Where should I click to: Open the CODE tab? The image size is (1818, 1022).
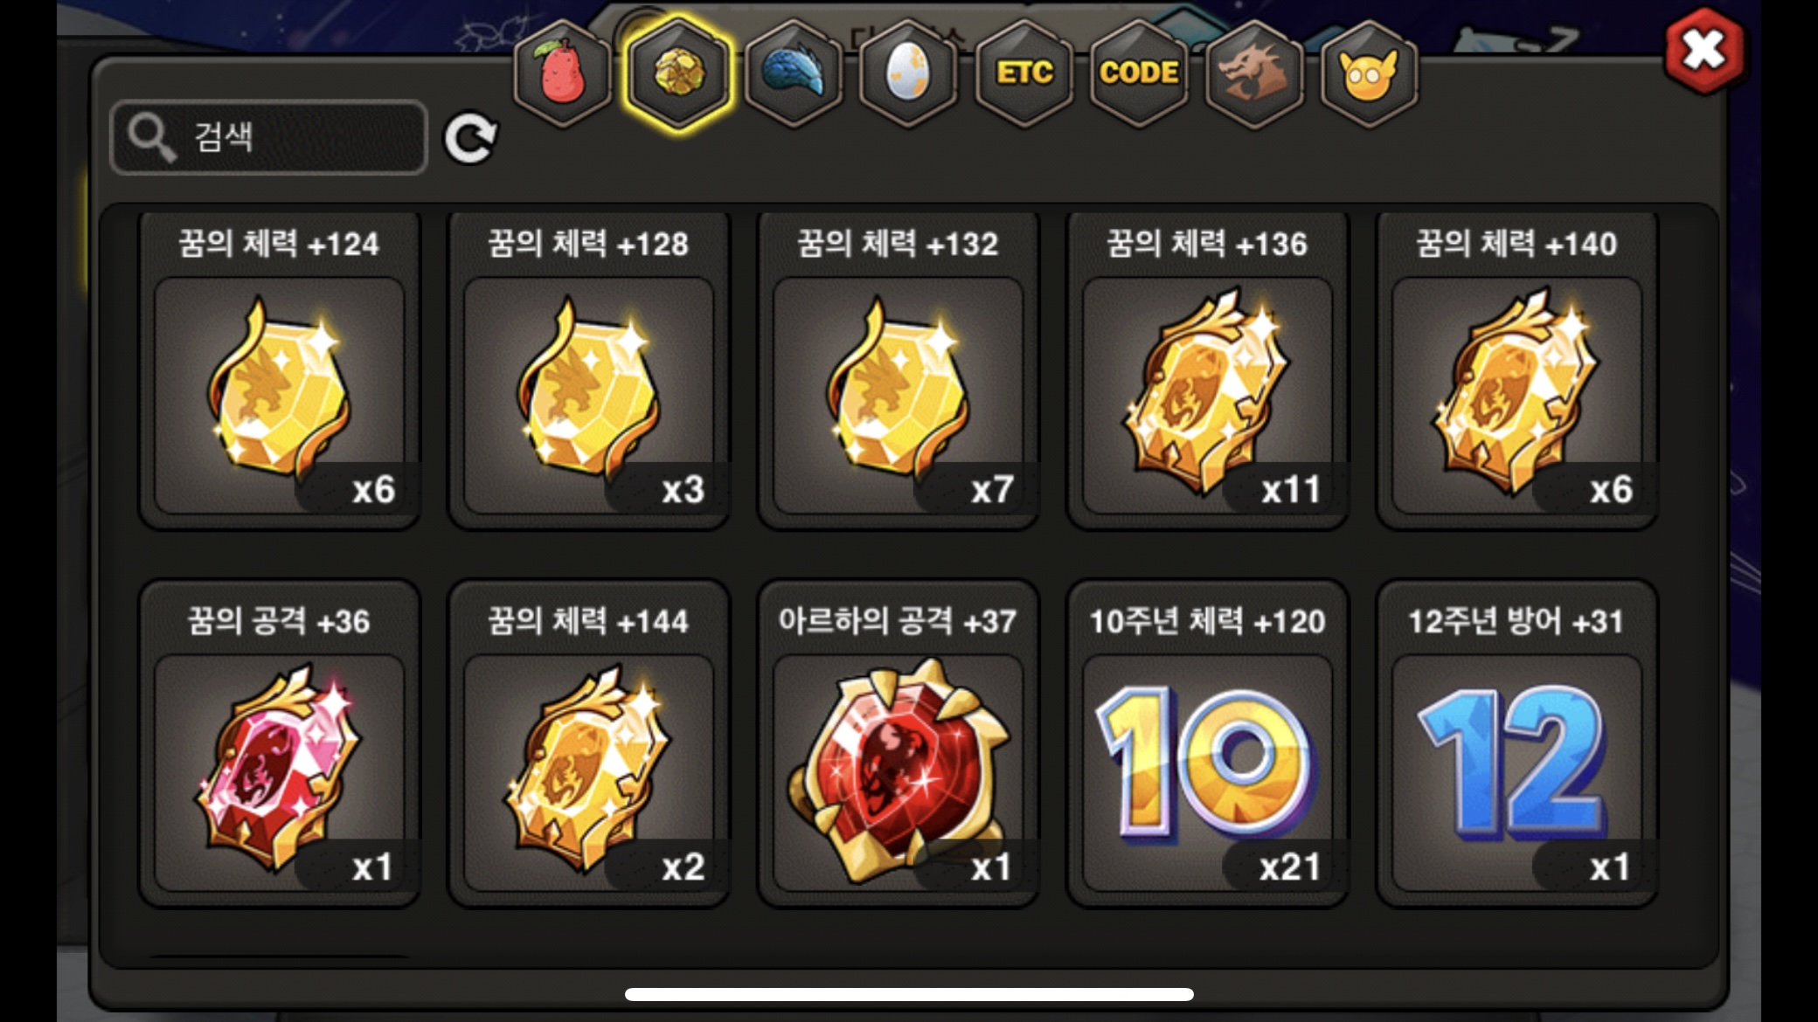1139,73
